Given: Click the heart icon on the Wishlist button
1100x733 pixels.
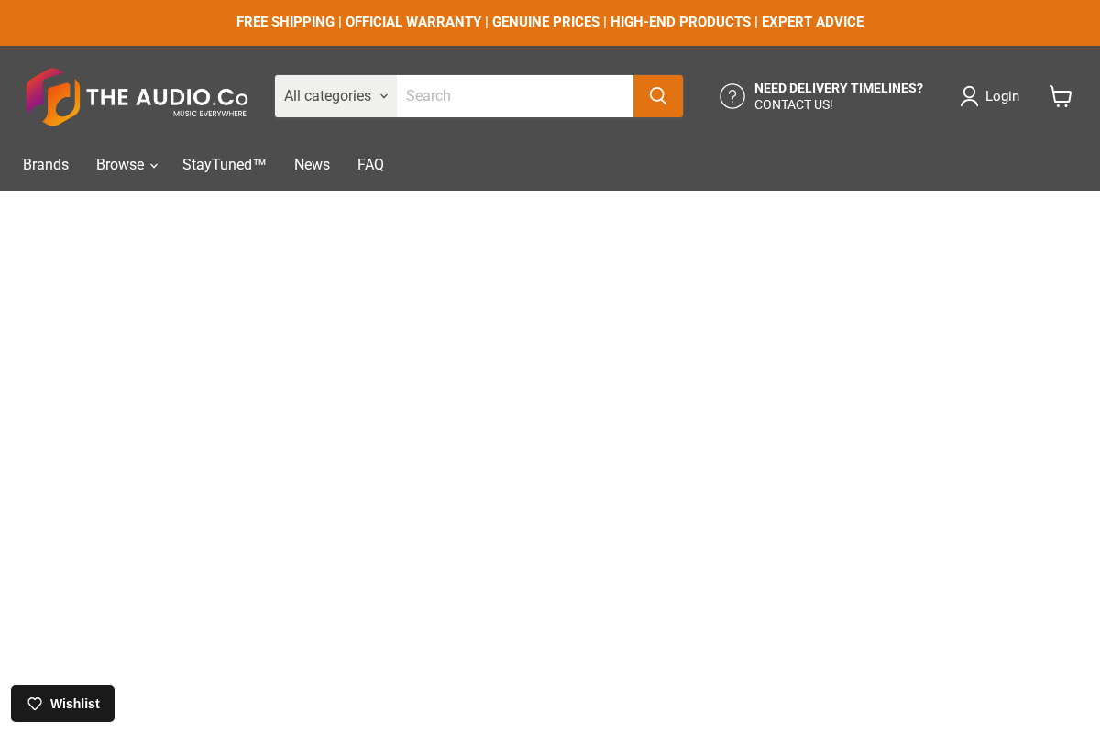Looking at the screenshot, I should pos(35,704).
